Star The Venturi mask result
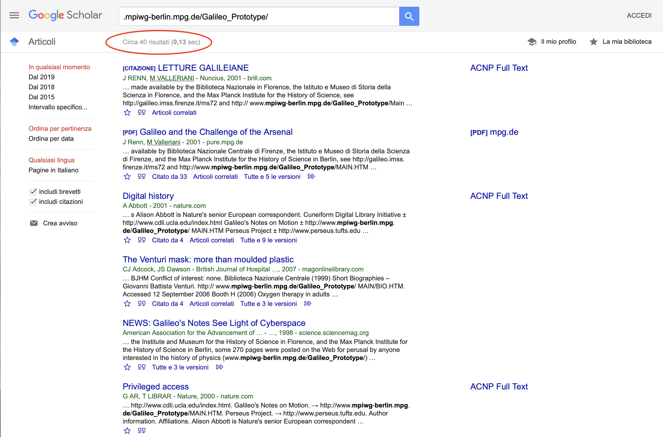 [127, 304]
